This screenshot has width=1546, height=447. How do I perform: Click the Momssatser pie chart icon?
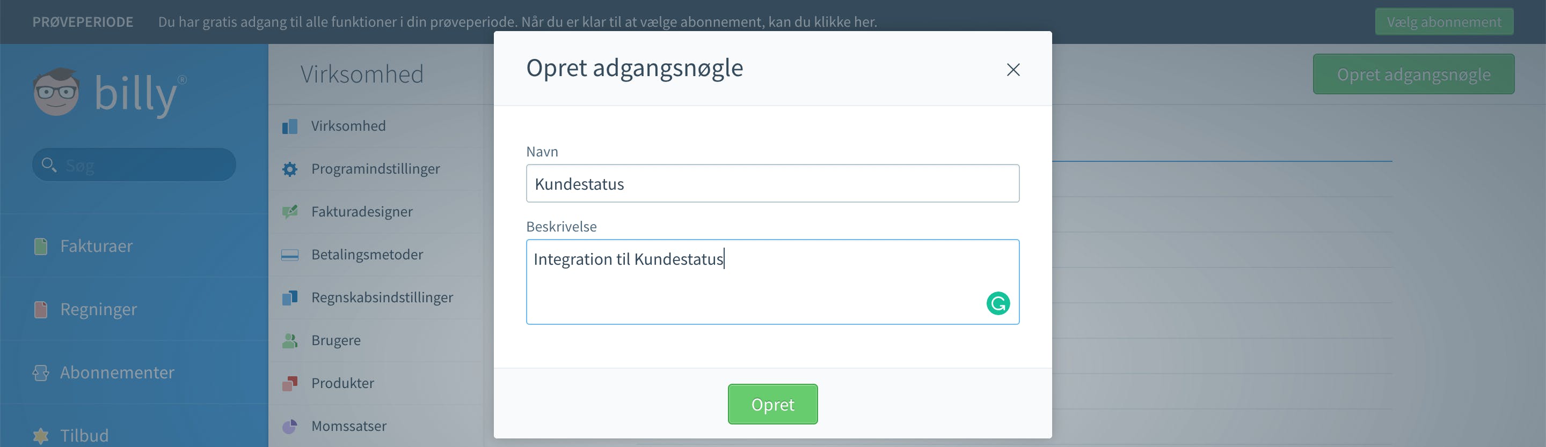point(290,426)
